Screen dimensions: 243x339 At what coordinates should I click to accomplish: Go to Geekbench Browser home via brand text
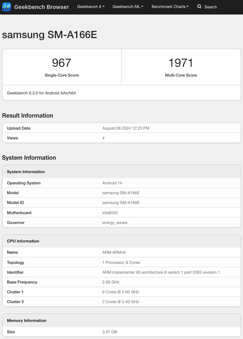pos(42,7)
